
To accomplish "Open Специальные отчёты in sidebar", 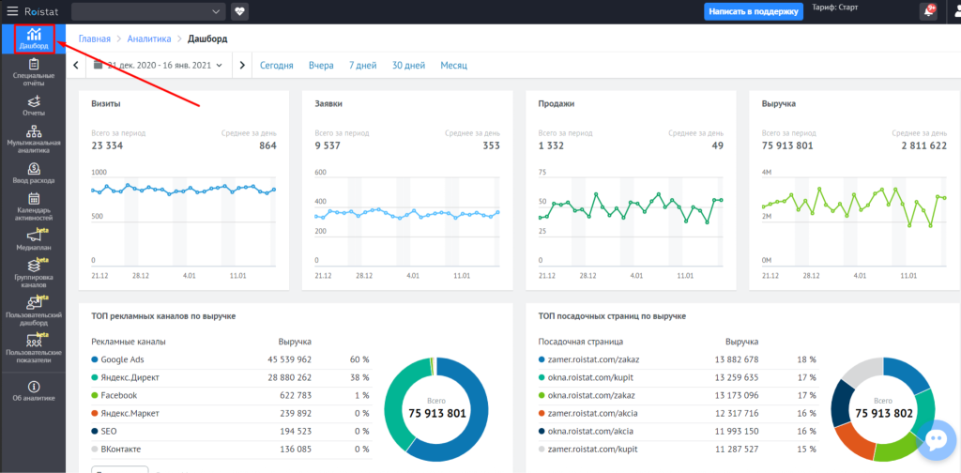I will pyautogui.click(x=33, y=71).
